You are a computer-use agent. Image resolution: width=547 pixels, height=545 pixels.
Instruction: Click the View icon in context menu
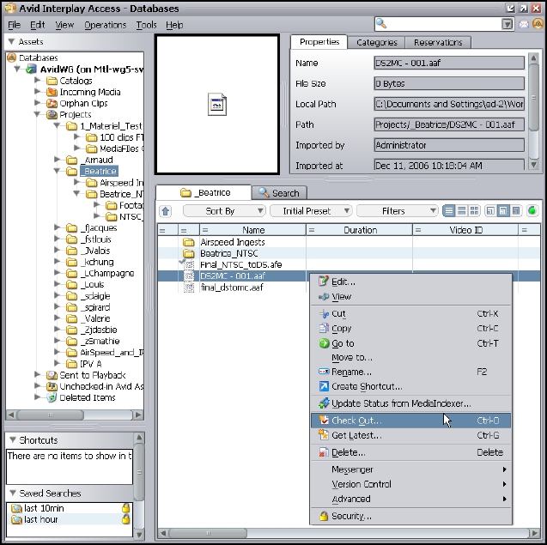[324, 296]
